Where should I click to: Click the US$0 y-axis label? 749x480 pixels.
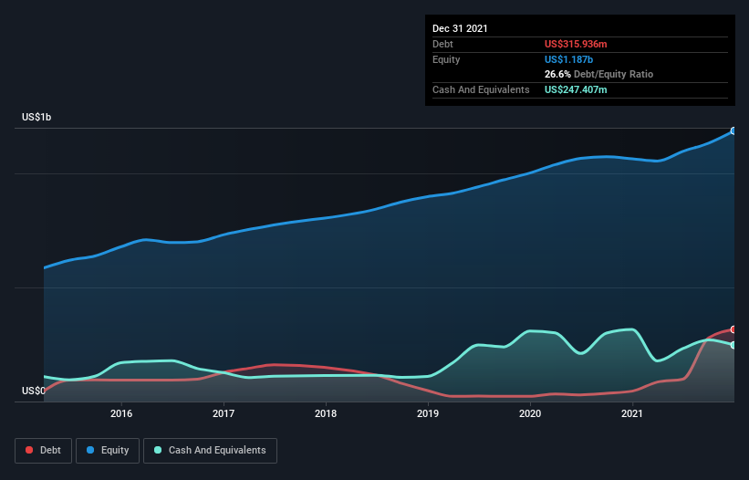(34, 391)
